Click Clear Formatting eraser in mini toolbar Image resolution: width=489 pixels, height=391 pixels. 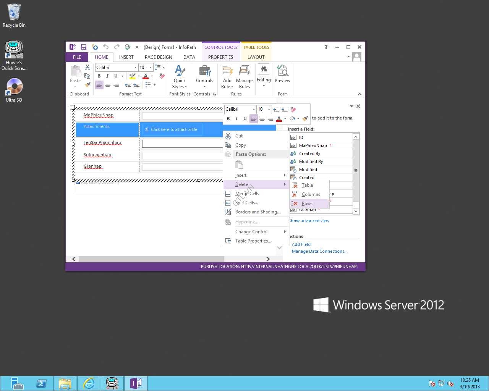point(293,109)
